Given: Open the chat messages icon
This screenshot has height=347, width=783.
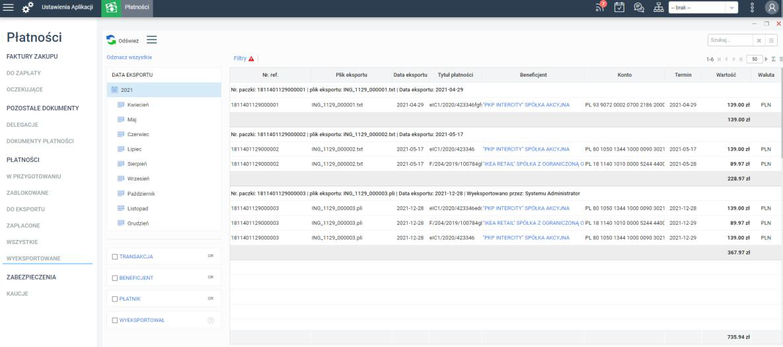Looking at the screenshot, I should [639, 7].
